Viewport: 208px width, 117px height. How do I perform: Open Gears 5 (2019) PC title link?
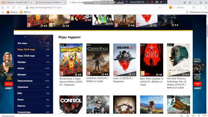123,80
